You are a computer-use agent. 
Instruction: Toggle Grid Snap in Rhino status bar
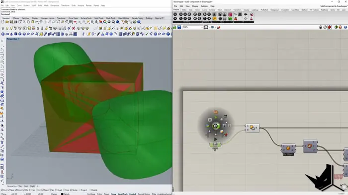click(x=91, y=194)
